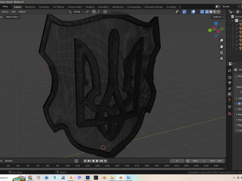This screenshot has width=242, height=181.
Task: Open the viewport Add menu
Action: 14,12
